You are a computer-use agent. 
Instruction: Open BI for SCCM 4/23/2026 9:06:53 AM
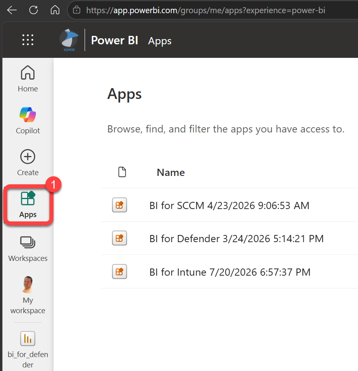(x=229, y=205)
